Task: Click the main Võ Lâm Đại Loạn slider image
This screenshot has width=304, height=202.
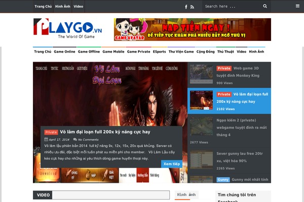Action: click(x=110, y=94)
